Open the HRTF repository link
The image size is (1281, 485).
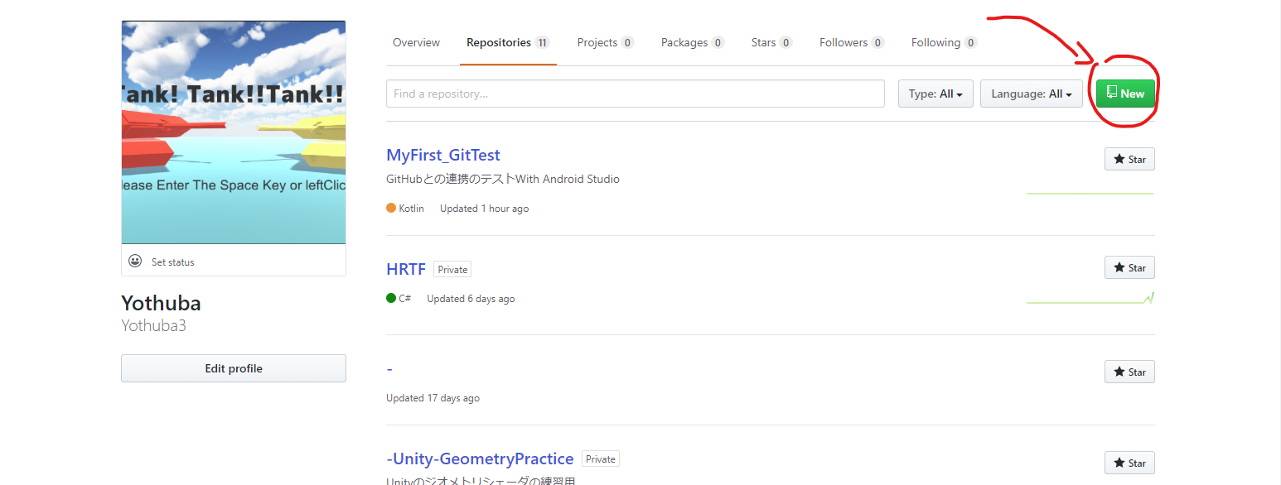coord(406,269)
